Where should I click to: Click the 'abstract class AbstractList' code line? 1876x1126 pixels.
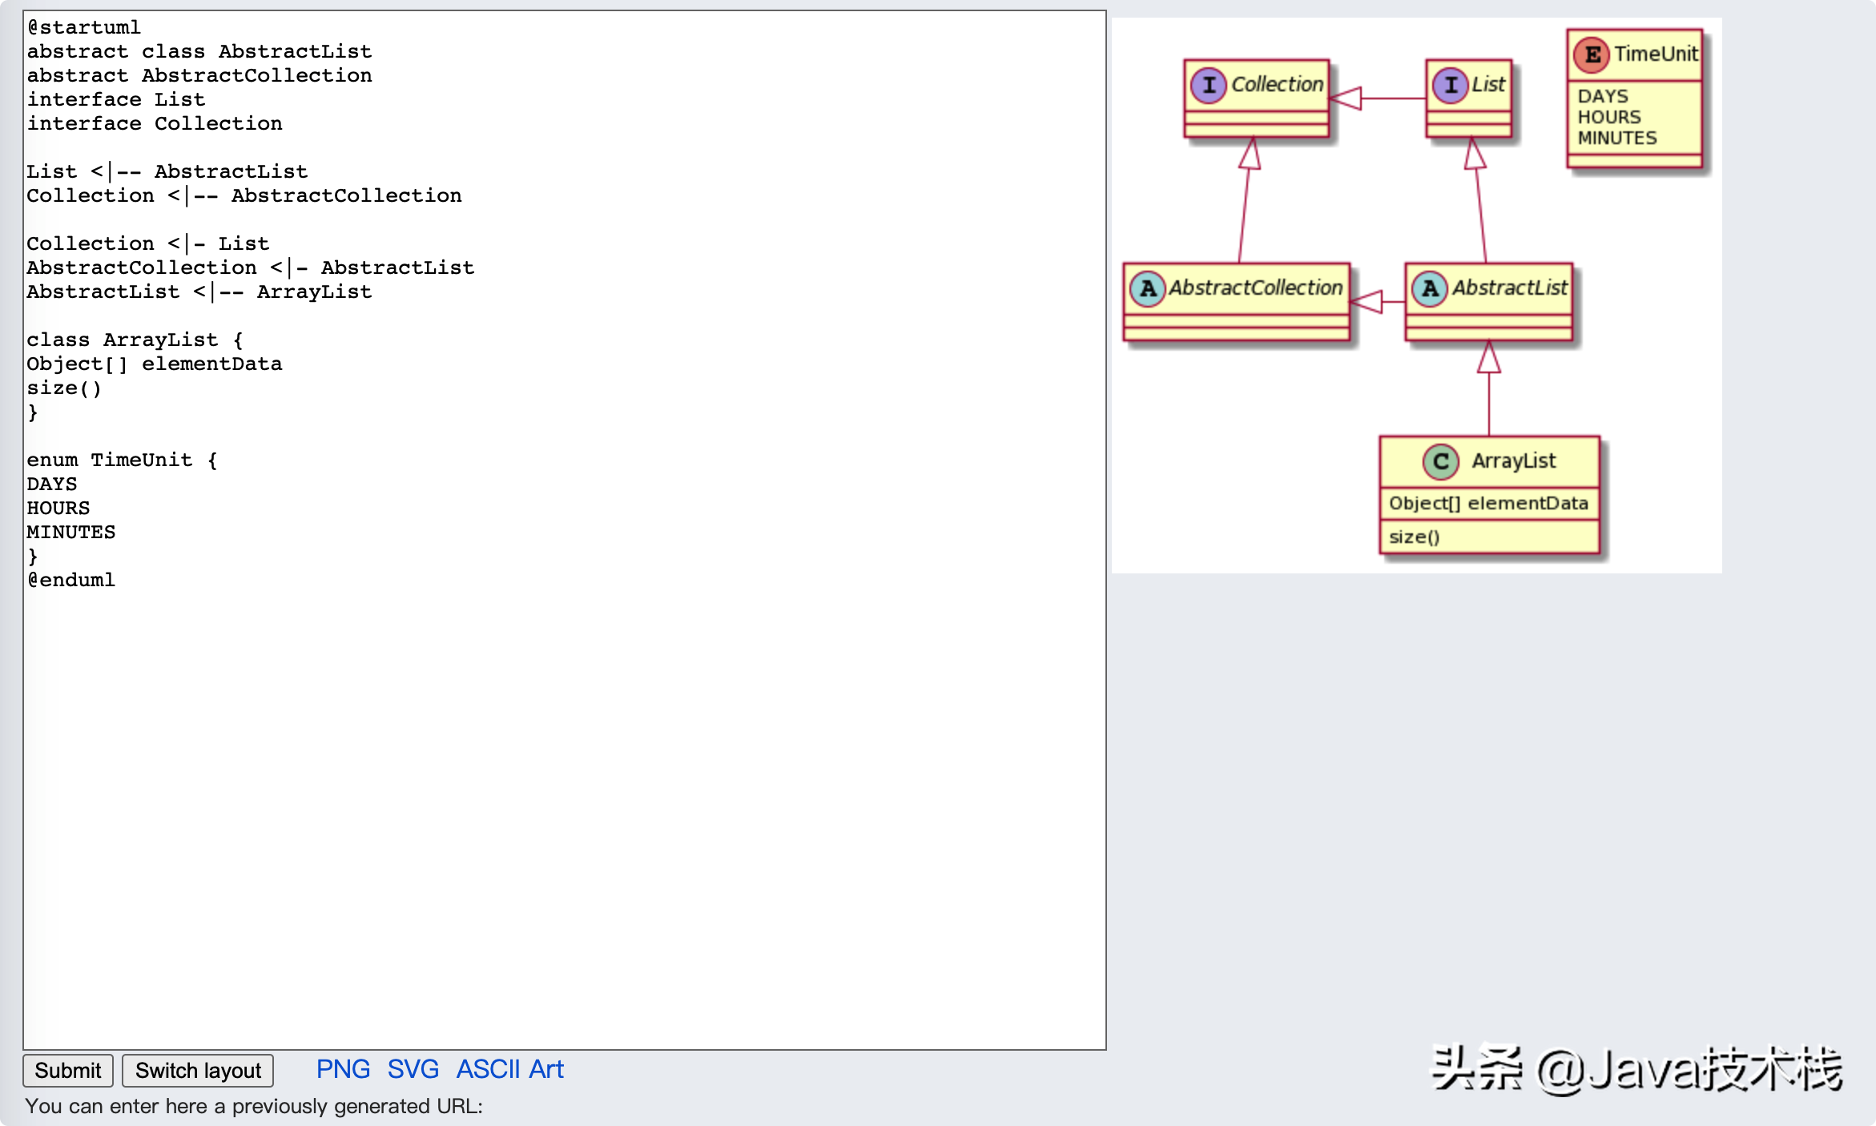point(199,51)
